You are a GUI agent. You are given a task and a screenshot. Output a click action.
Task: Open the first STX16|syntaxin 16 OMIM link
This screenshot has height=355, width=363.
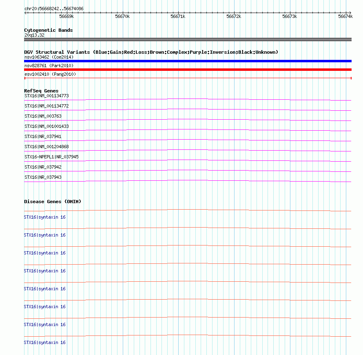tap(45, 217)
